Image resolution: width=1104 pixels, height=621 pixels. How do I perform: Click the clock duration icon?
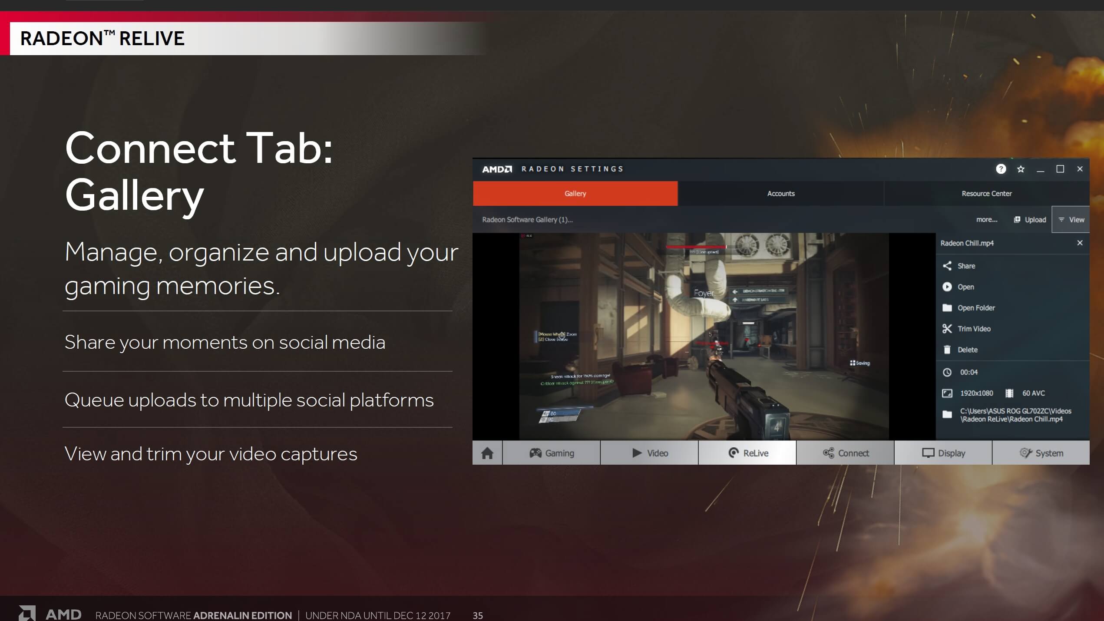click(947, 372)
